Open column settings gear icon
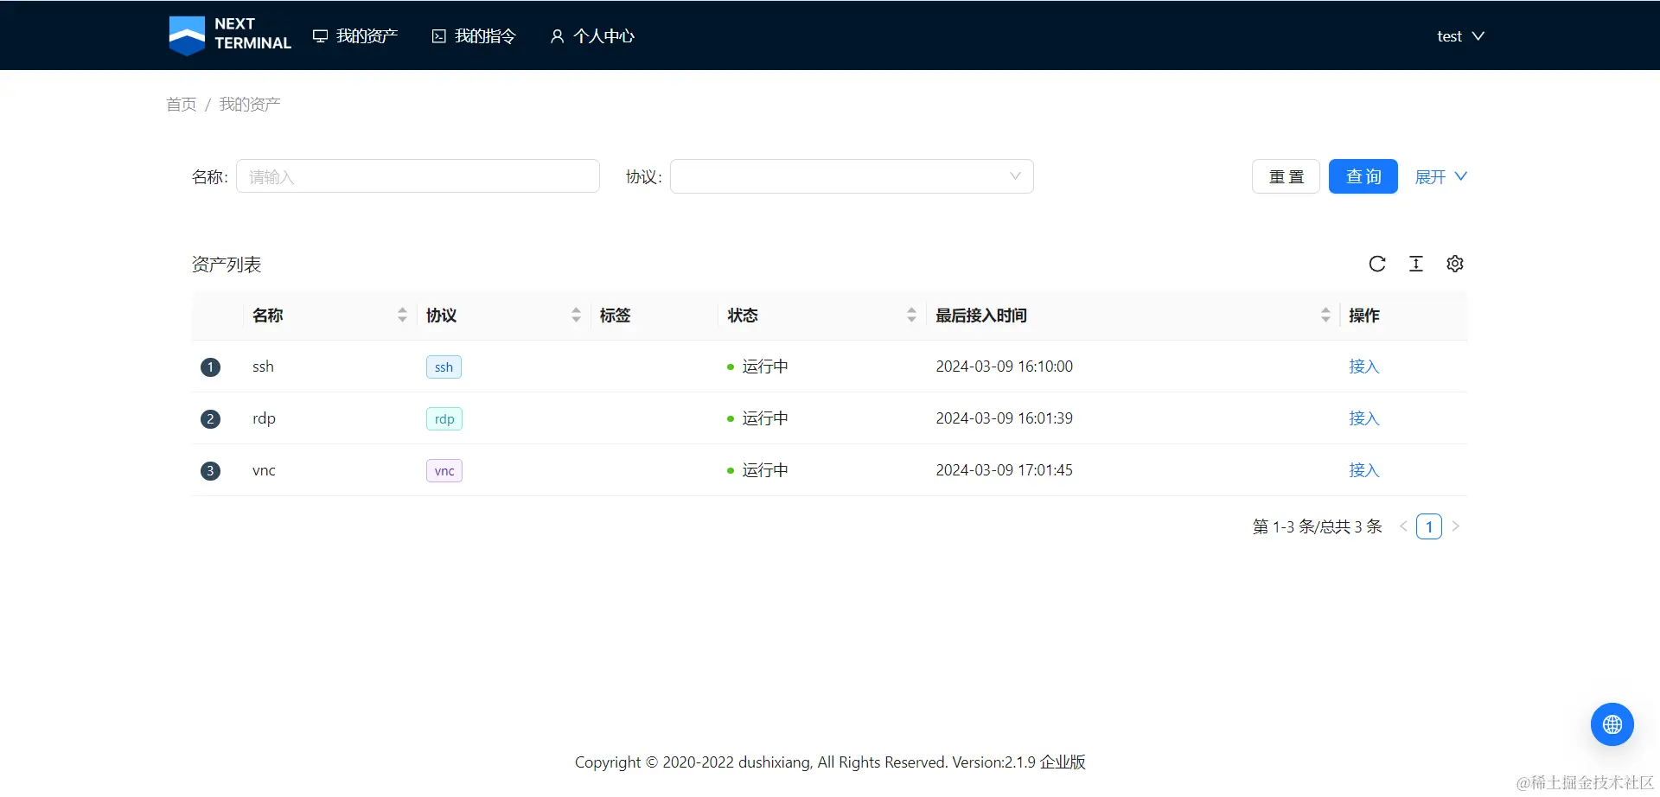This screenshot has height=797, width=1660. pyautogui.click(x=1455, y=264)
